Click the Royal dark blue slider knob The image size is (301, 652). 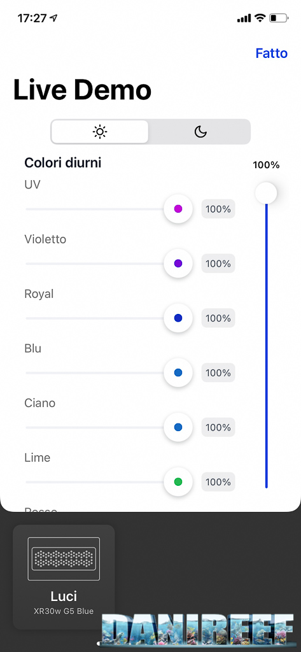pos(178,318)
